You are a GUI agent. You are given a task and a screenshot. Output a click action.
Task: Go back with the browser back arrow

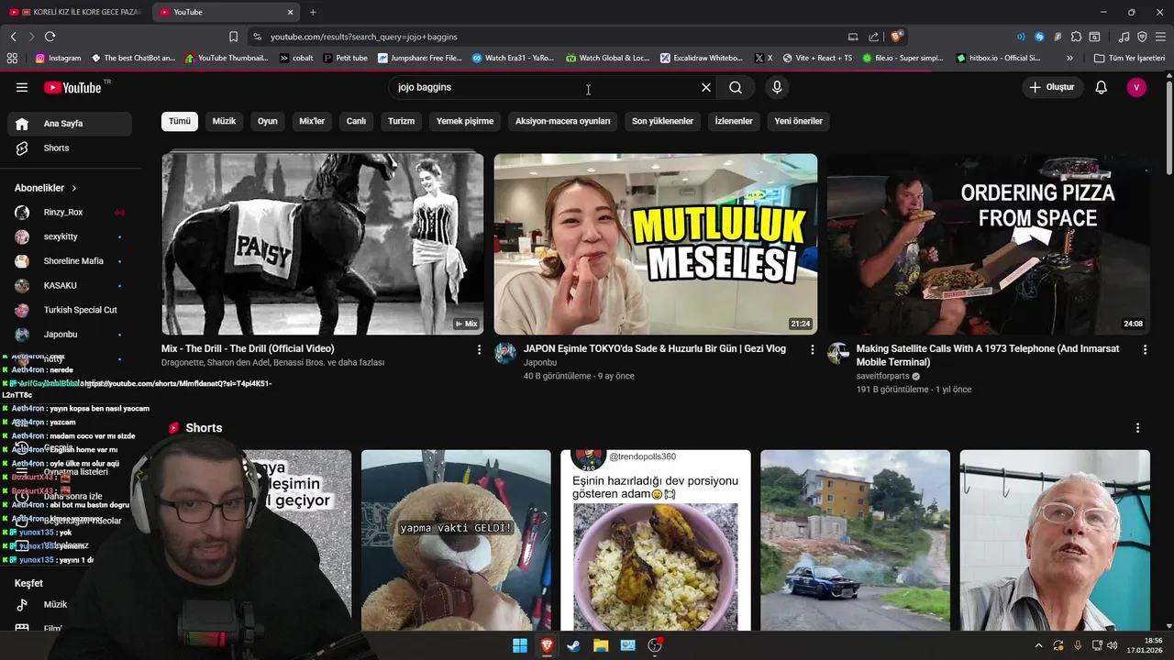[x=13, y=37]
